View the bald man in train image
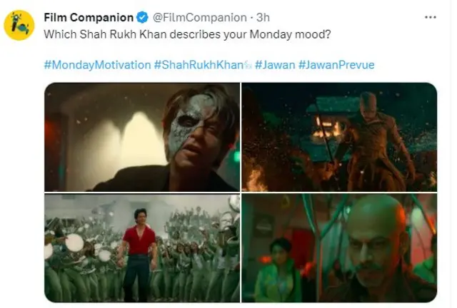This screenshot has height=308, width=457. pos(339,248)
